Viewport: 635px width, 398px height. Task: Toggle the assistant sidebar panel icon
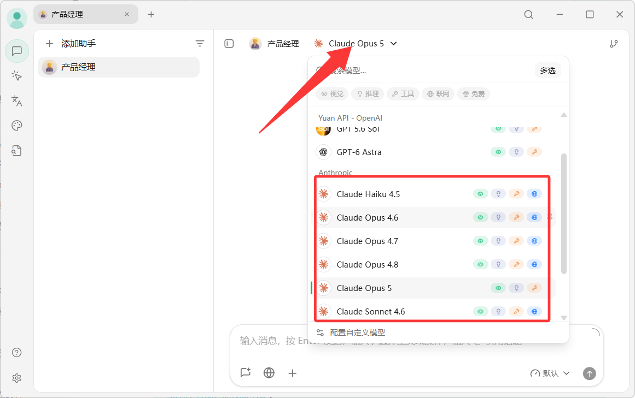pyautogui.click(x=229, y=43)
